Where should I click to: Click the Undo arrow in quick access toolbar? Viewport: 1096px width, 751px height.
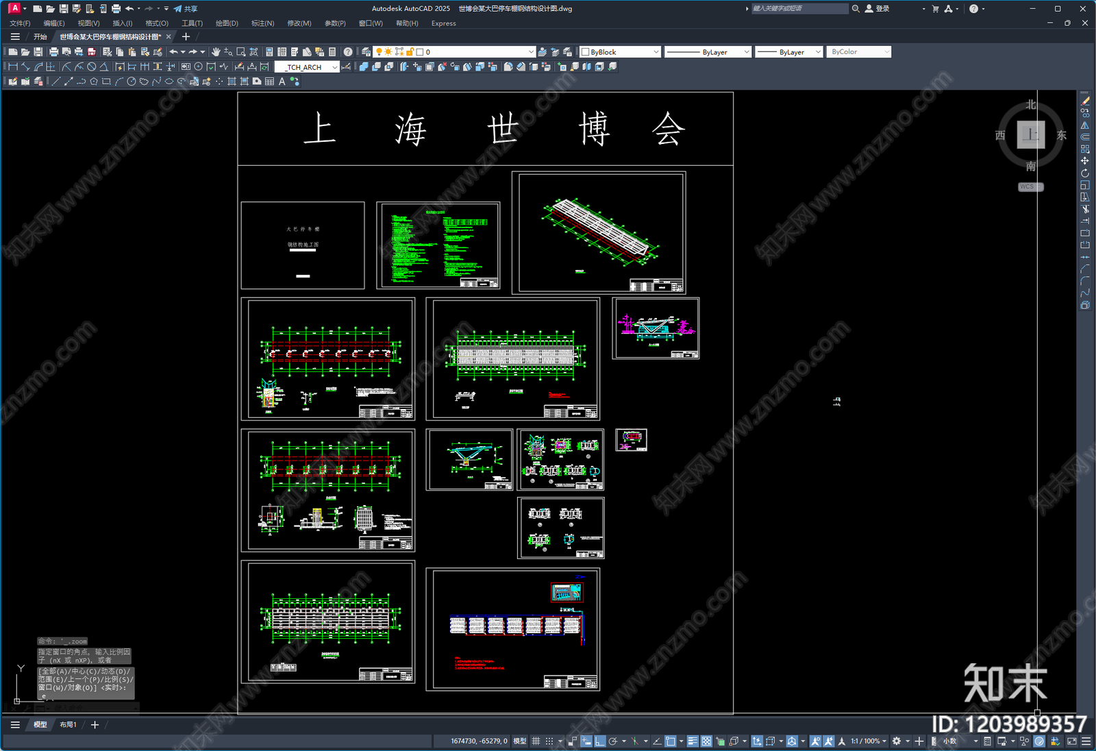[129, 9]
